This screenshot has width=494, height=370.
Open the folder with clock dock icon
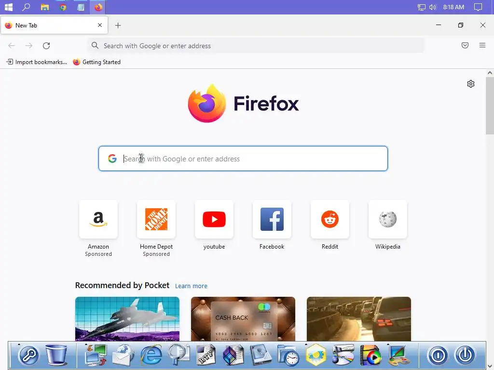point(288,356)
